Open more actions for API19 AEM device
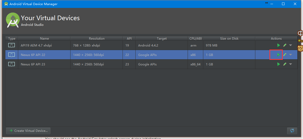Viewport: 303px width, 139px height. 290,45
